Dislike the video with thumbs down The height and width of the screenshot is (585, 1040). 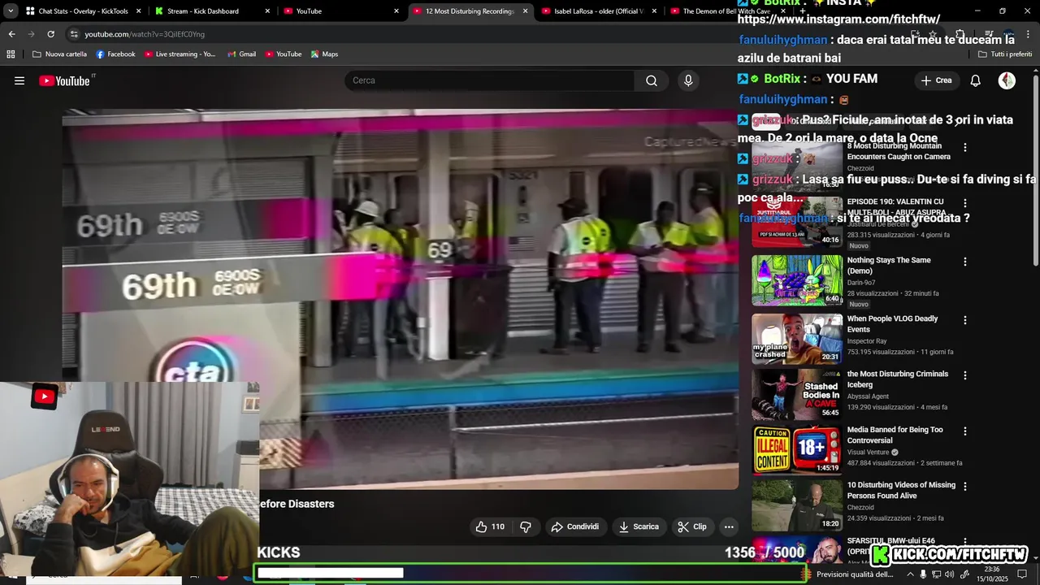(x=526, y=526)
